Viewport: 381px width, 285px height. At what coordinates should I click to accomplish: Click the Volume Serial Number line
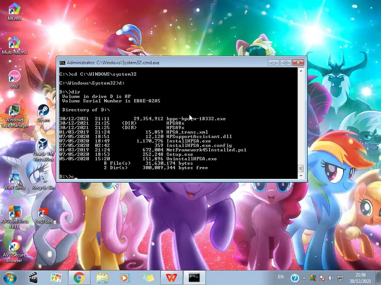(111, 101)
